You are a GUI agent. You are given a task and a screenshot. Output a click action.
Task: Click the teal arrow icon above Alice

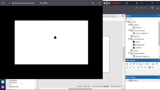pyautogui.click(x=3, y=82)
